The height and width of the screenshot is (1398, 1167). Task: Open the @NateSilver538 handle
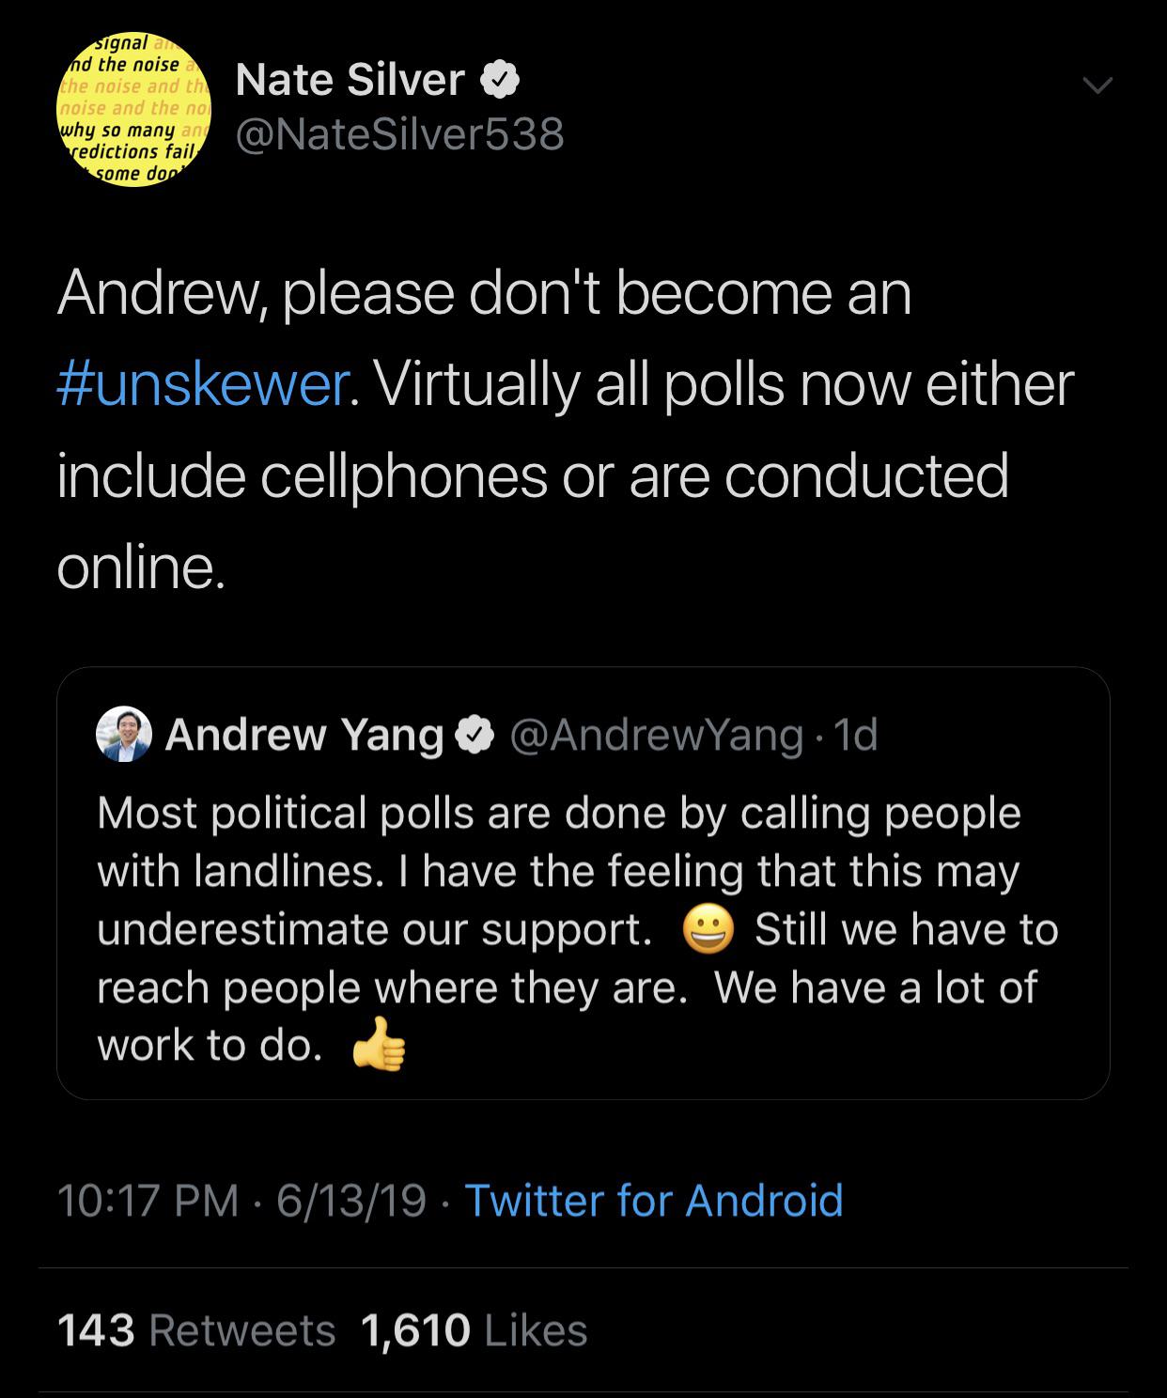tap(399, 133)
